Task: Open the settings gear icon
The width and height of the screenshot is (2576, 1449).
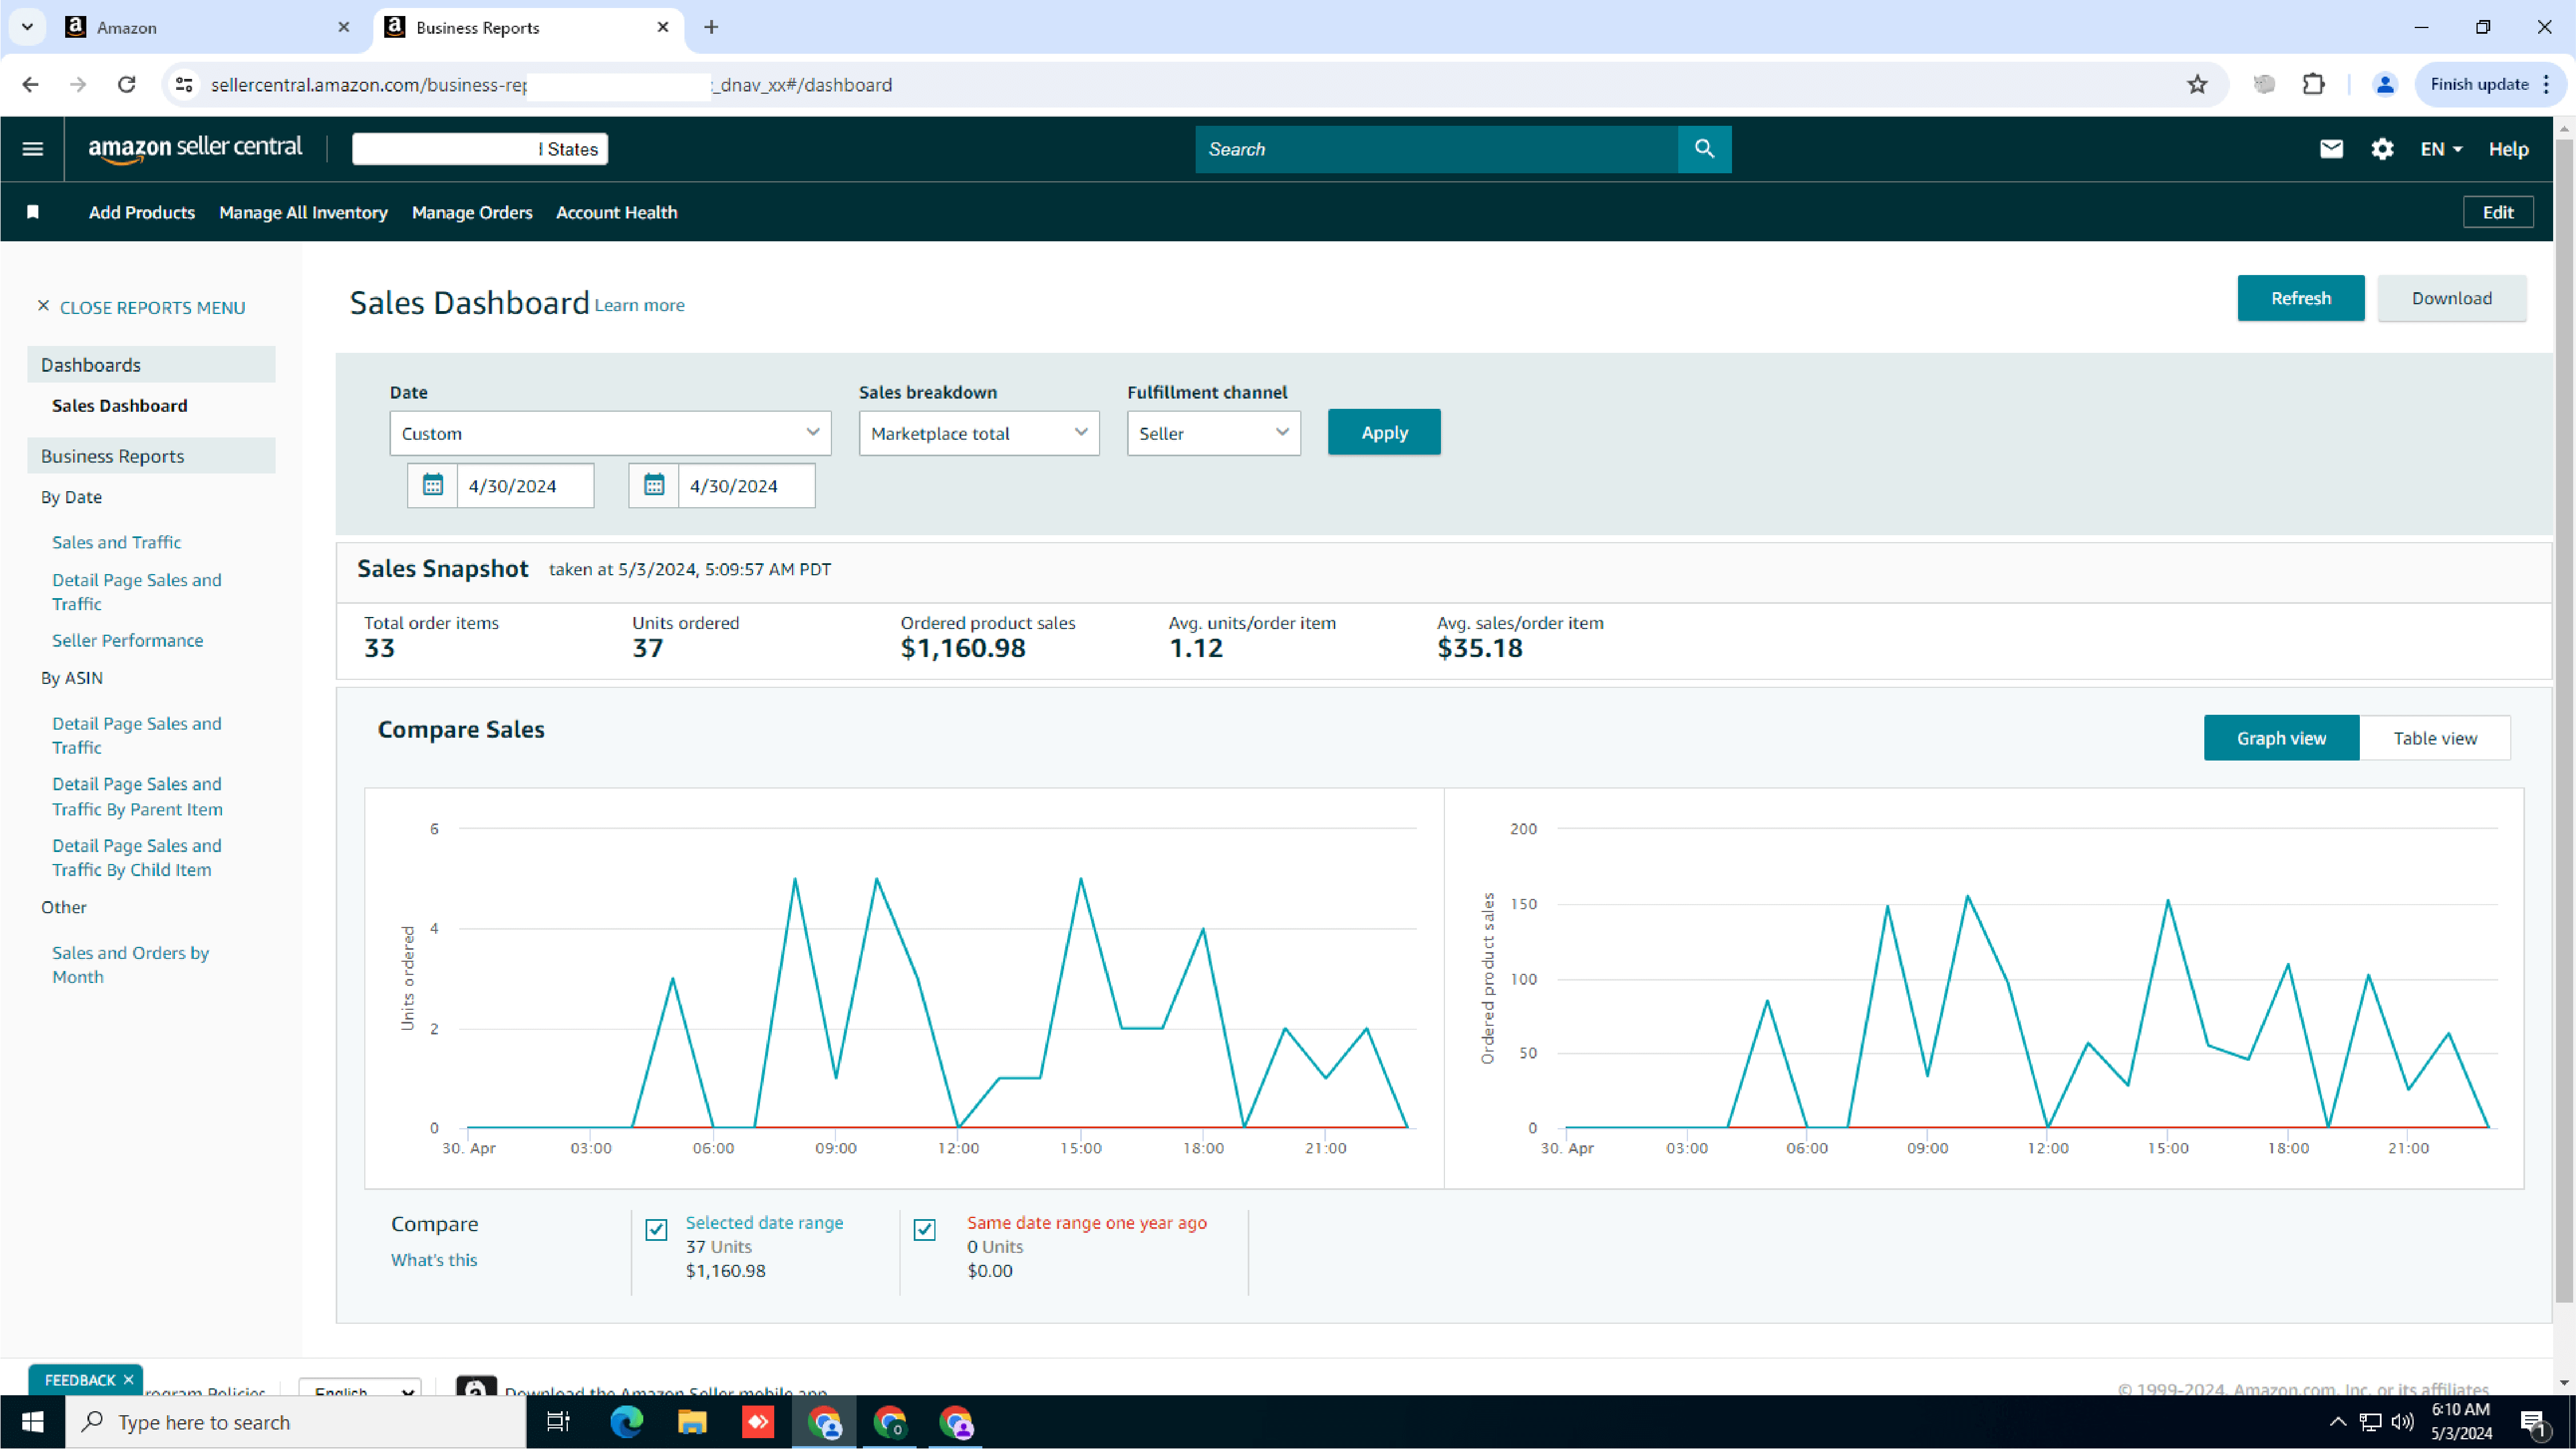Action: (x=2382, y=149)
